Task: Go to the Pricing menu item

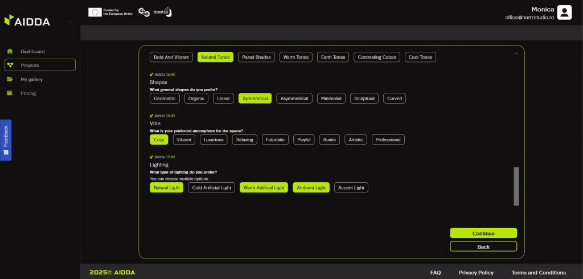Action: [x=28, y=93]
